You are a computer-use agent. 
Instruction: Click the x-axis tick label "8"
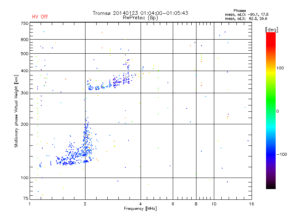(x=196, y=204)
